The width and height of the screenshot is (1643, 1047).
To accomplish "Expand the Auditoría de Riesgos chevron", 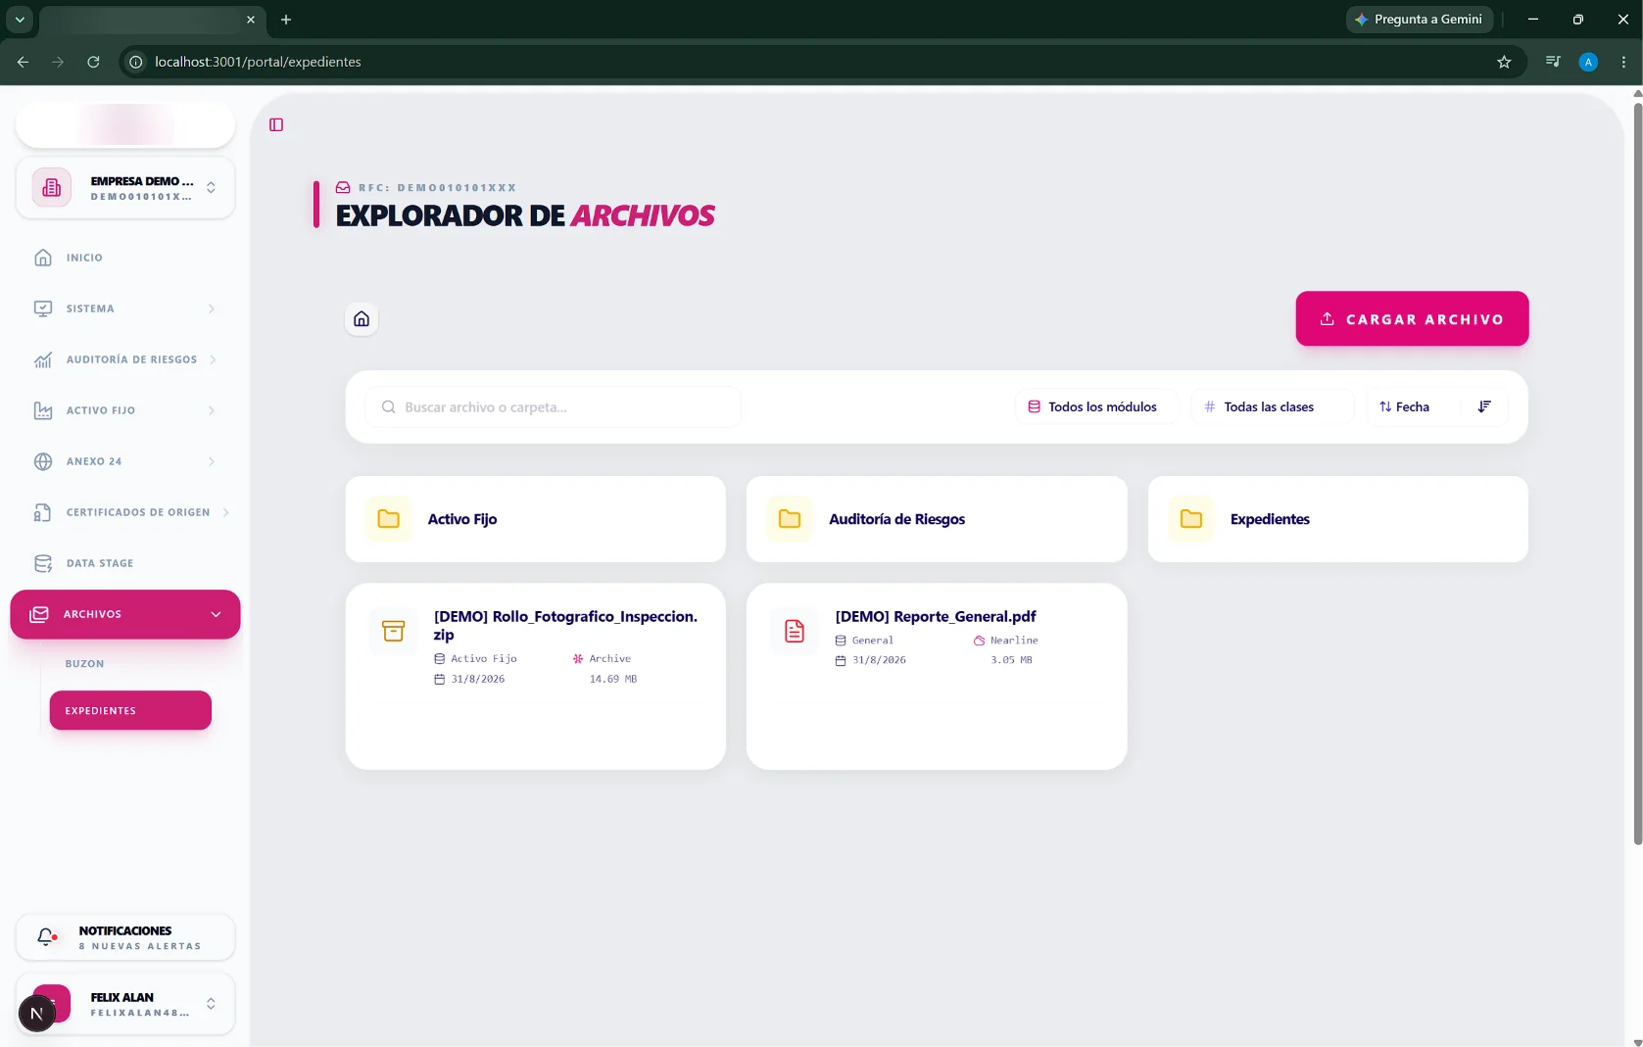I will [x=213, y=359].
